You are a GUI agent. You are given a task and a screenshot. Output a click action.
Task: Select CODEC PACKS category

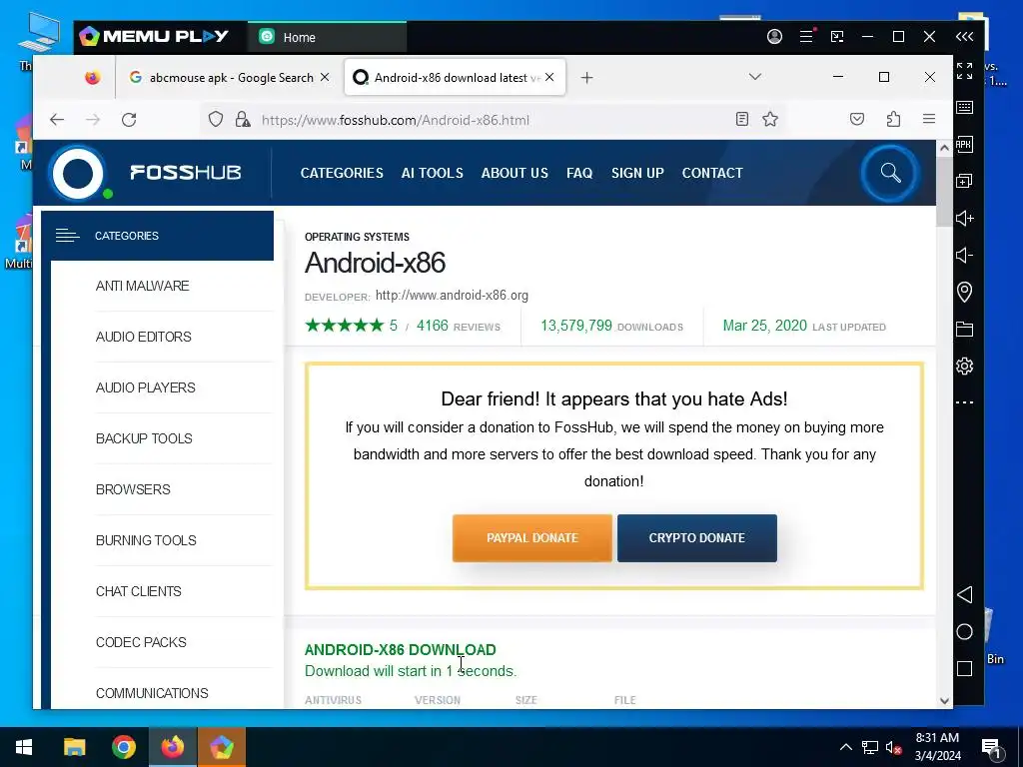pyautogui.click(x=141, y=642)
